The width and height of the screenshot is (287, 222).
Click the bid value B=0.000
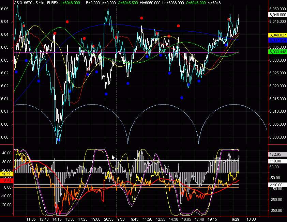[93, 3]
